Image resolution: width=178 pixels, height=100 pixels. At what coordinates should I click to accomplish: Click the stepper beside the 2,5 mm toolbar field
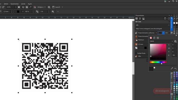point(12,12)
